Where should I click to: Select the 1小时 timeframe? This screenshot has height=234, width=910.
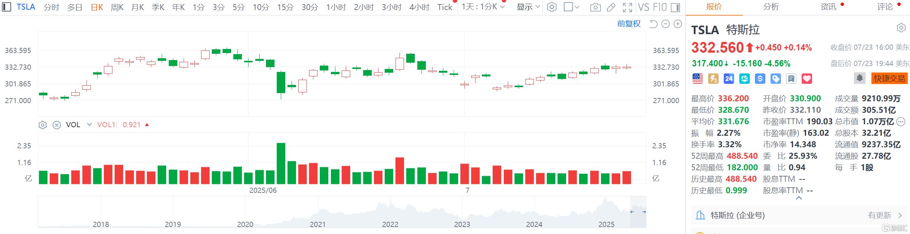(336, 7)
